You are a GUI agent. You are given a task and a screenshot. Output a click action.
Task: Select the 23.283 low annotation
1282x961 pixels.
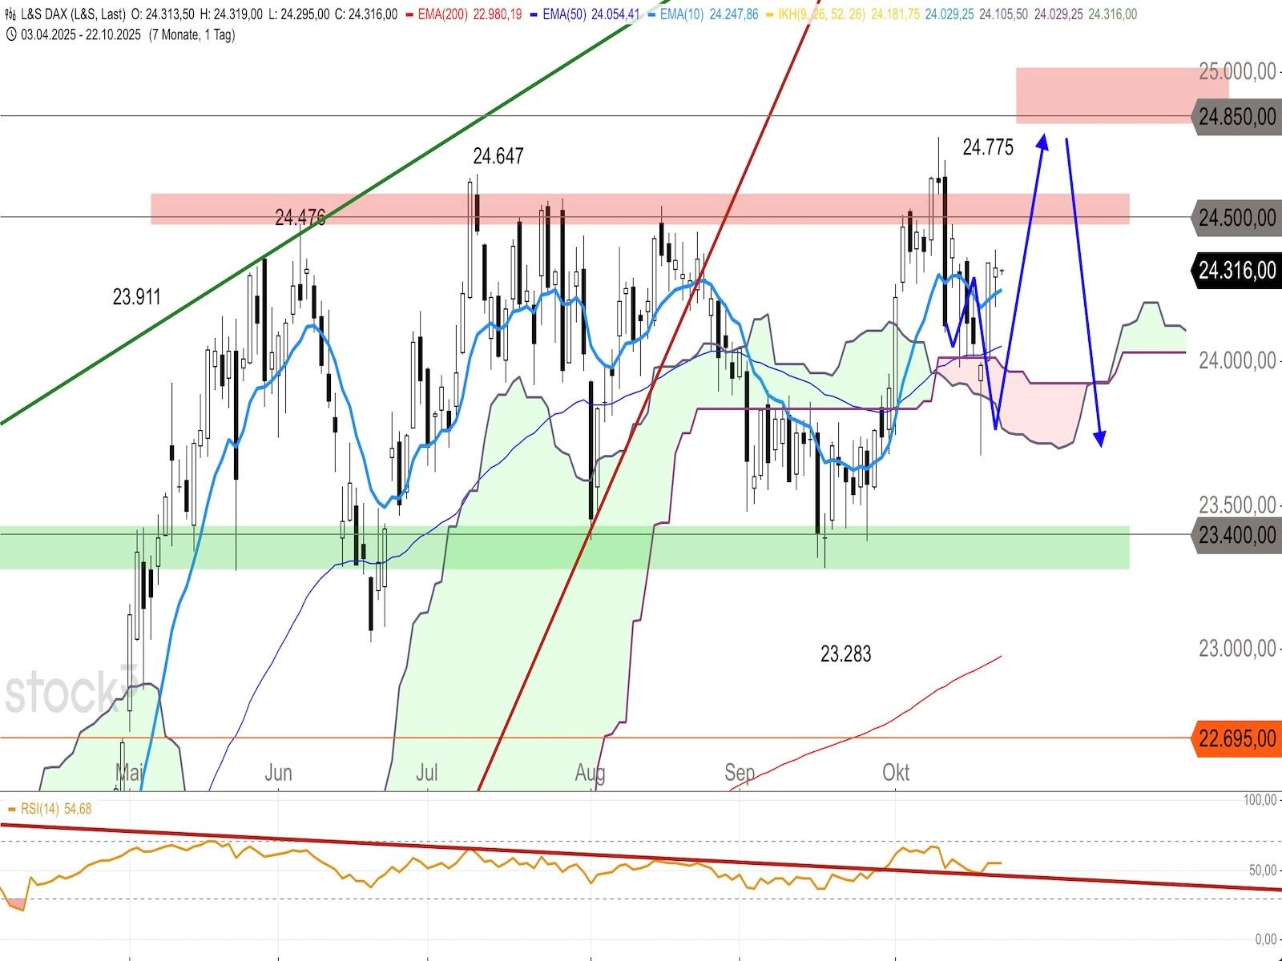[845, 654]
